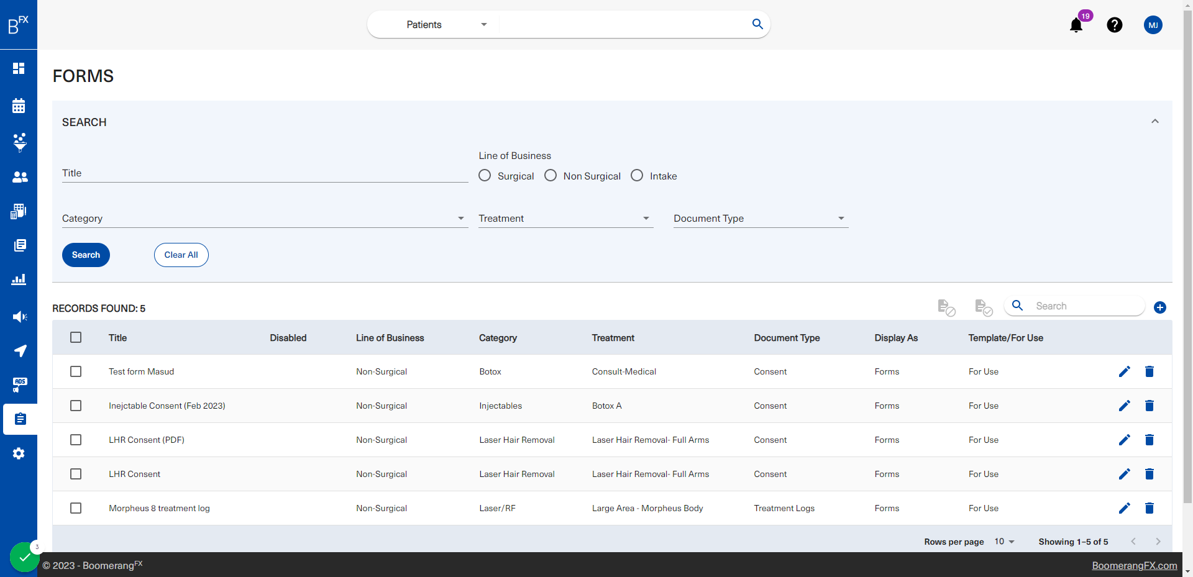
Task: Collapse the SEARCH panel chevron
Action: coord(1155,122)
